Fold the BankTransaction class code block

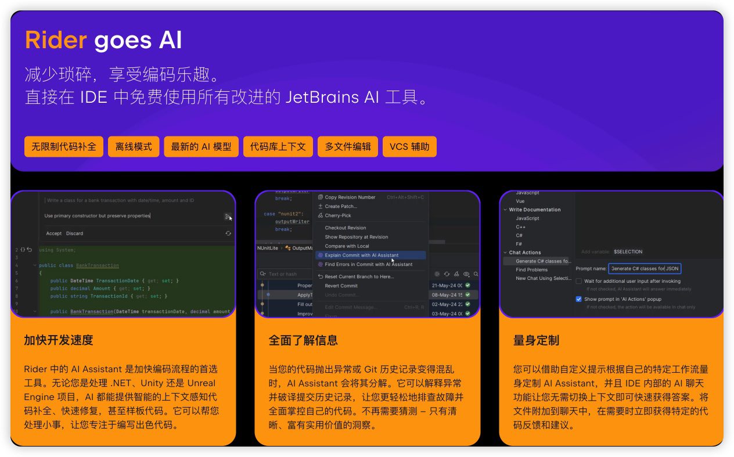coord(35,265)
